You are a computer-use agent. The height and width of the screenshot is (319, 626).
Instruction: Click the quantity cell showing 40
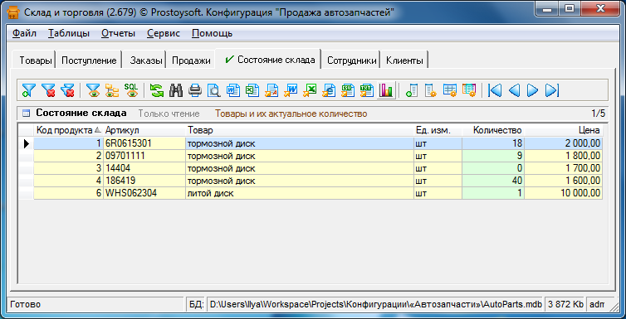coord(493,181)
